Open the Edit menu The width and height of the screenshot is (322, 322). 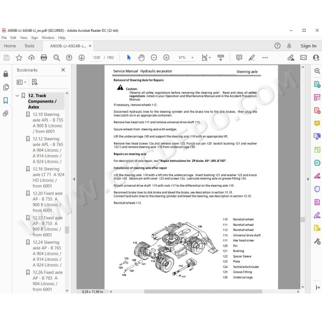[13, 38]
